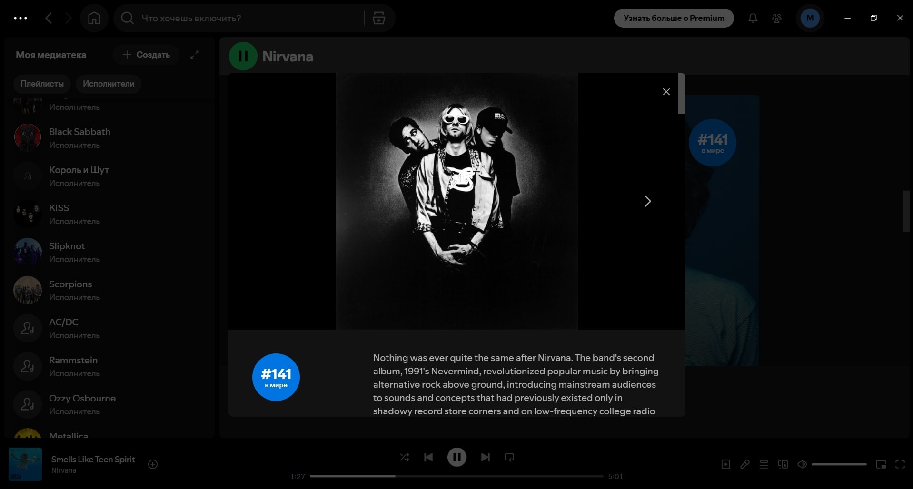The image size is (913, 489).
Task: Open AC/DC in the library
Action: [x=109, y=328]
